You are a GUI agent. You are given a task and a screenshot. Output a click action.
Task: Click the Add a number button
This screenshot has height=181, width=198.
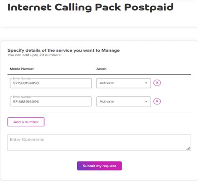tap(26, 122)
